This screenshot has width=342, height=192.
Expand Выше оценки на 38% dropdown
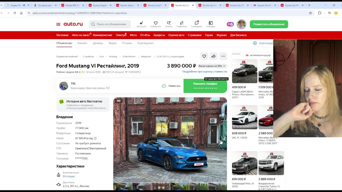[x=212, y=66]
